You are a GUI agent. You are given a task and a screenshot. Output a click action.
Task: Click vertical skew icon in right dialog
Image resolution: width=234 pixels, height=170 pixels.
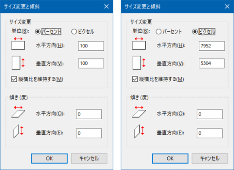[139, 131]
